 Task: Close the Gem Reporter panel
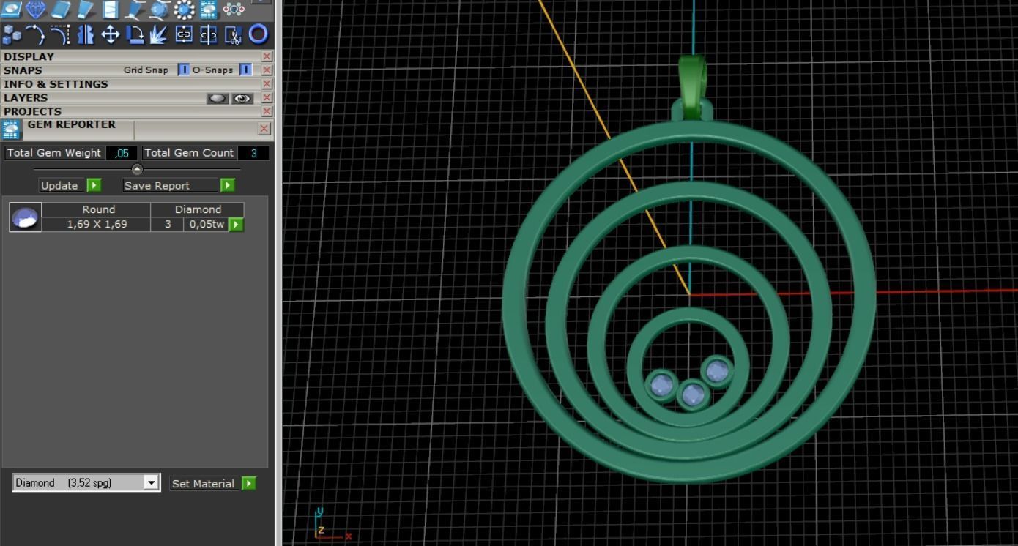[x=264, y=129]
